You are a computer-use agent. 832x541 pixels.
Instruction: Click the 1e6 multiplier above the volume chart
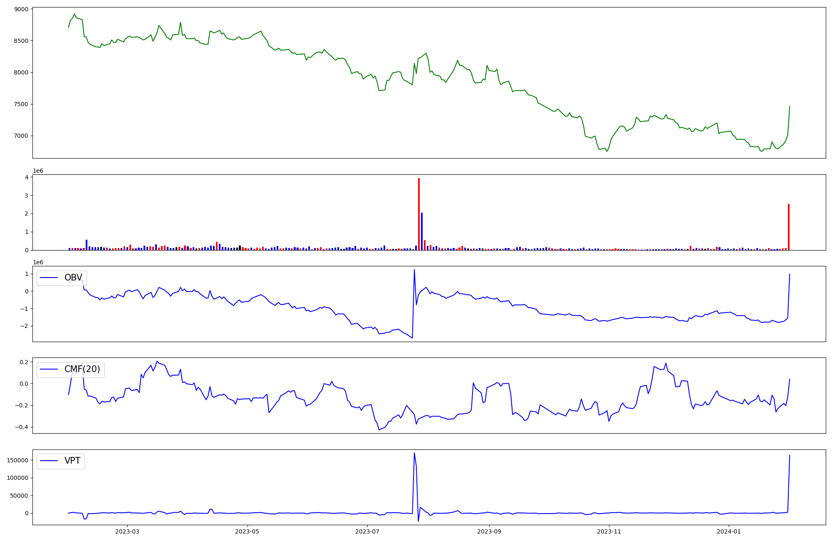tap(38, 171)
